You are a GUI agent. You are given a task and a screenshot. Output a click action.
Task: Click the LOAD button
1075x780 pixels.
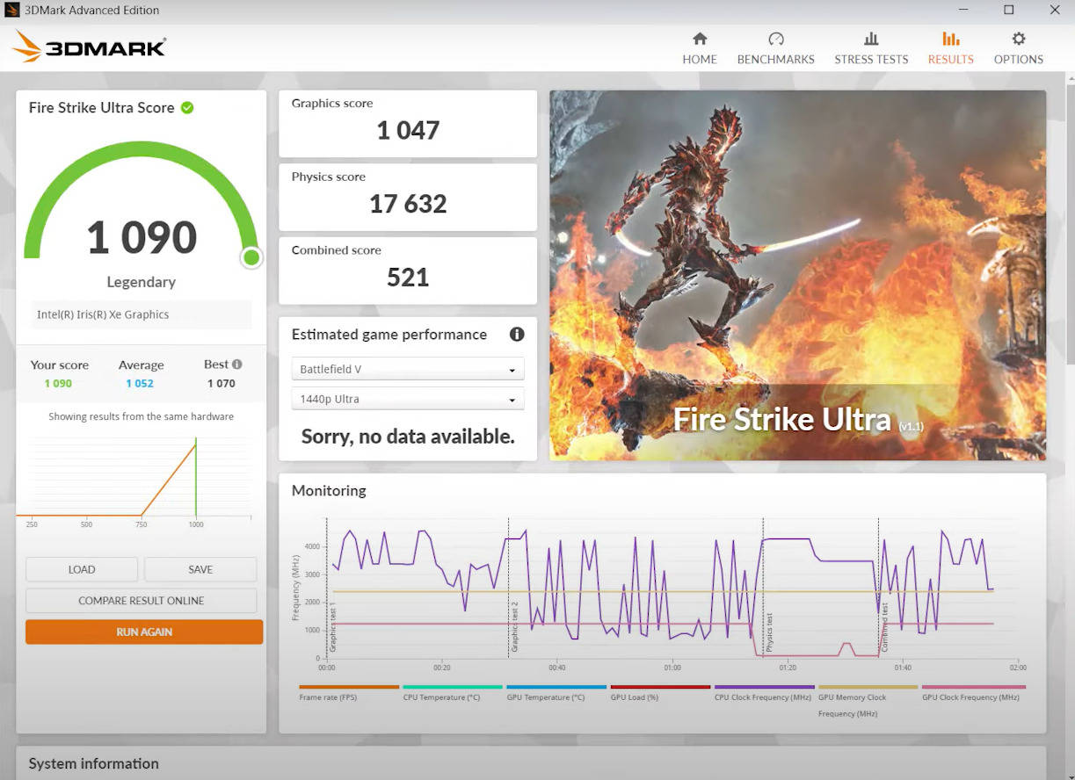pos(82,569)
